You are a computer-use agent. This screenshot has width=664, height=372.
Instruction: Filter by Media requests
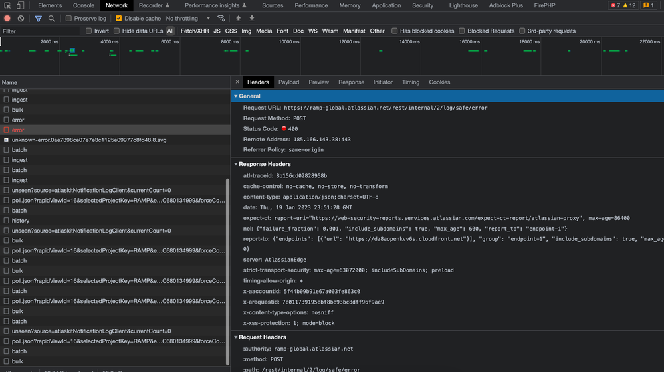click(x=264, y=31)
